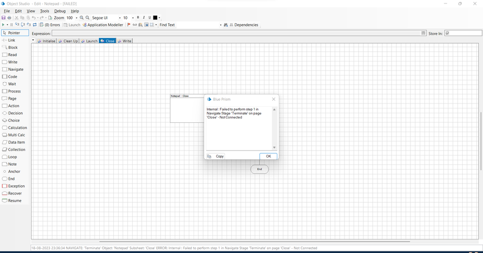Switch to the Write page tab
The width and height of the screenshot is (483, 253).
click(x=124, y=41)
